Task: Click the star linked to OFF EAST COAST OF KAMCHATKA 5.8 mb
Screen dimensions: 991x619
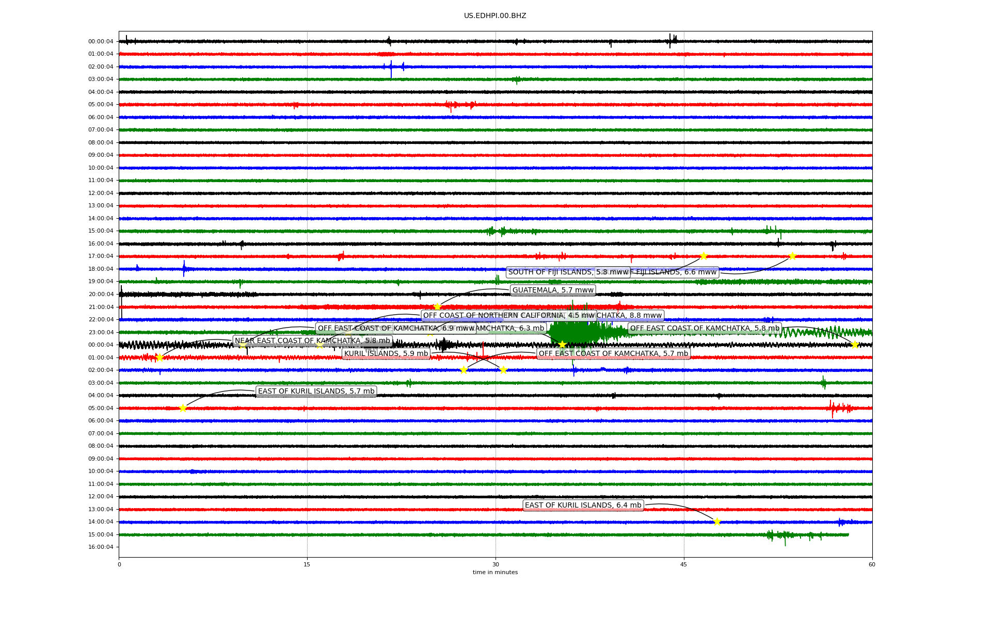Action: pos(855,345)
